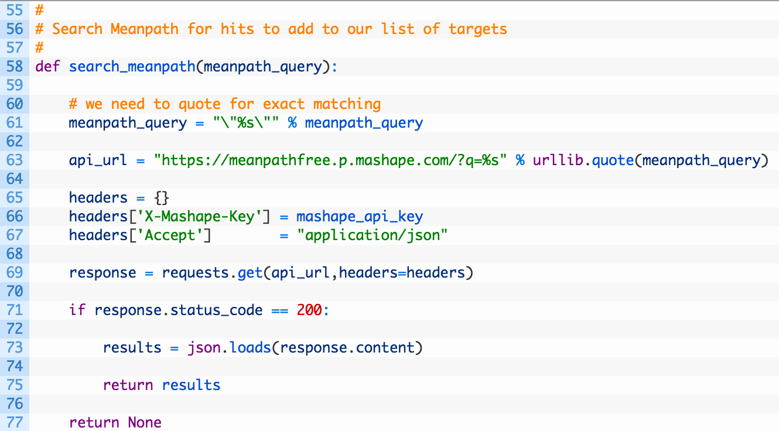Click the 'if' keyword on line 71
The image size is (779, 431).
click(x=77, y=310)
